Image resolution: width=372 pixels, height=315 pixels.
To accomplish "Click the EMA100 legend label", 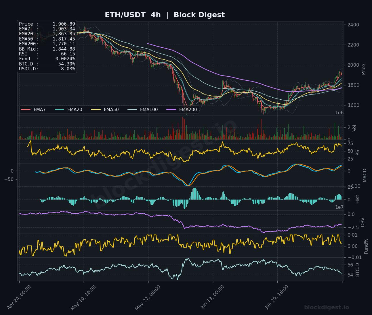I will [x=149, y=110].
